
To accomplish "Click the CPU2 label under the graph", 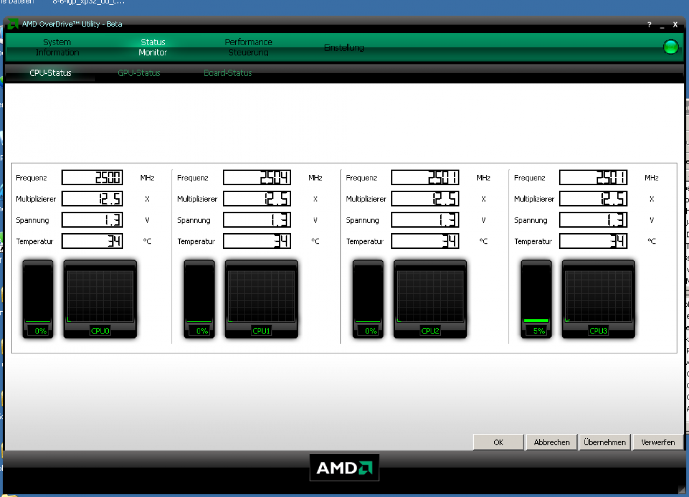I will (x=430, y=331).
